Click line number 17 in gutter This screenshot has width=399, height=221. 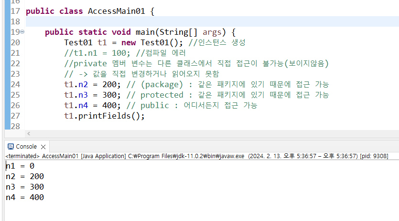point(15,11)
